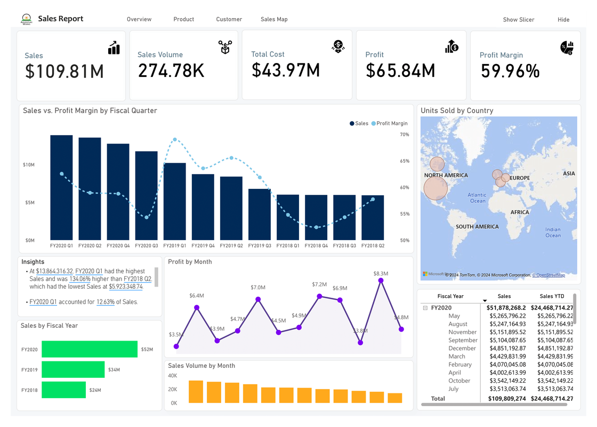Click the Units Sold by Country title

pyautogui.click(x=457, y=110)
